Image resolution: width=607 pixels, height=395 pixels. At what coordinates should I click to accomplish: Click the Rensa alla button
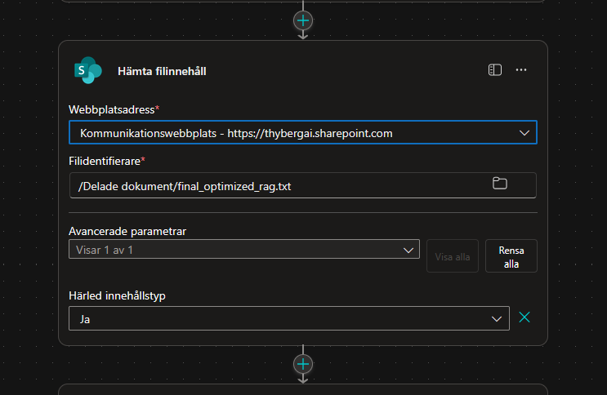[511, 256]
